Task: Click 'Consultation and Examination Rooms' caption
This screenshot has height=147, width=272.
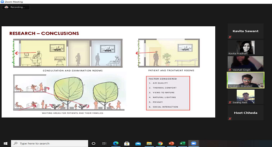Action: (73, 70)
